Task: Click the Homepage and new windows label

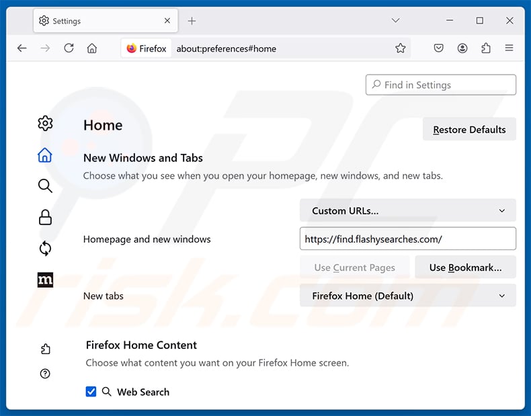Action: (x=147, y=239)
